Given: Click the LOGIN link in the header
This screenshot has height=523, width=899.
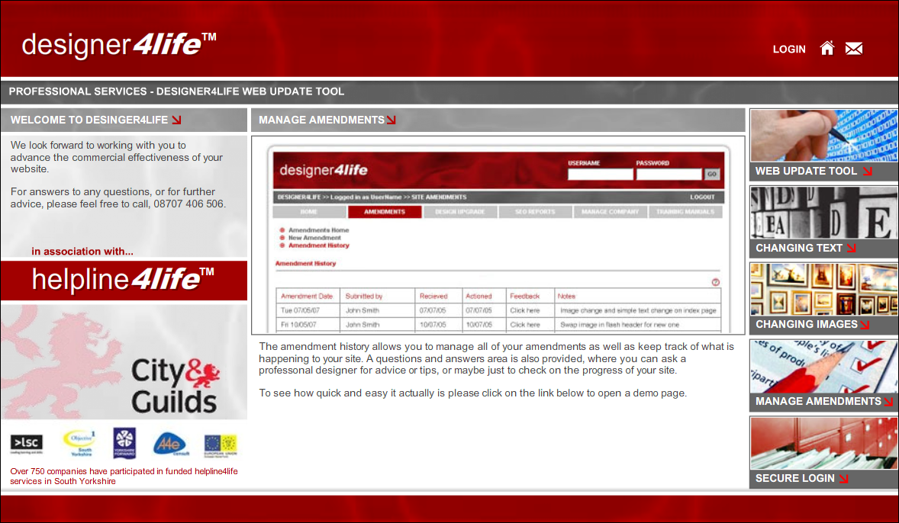Looking at the screenshot, I should pos(789,50).
